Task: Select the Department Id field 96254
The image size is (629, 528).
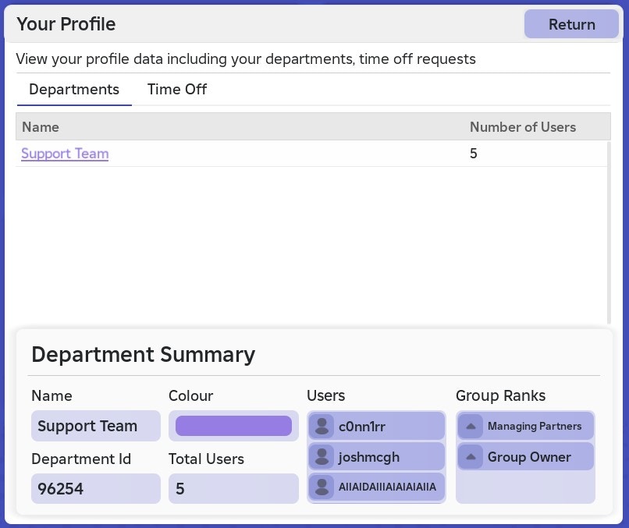Action: [x=96, y=489]
